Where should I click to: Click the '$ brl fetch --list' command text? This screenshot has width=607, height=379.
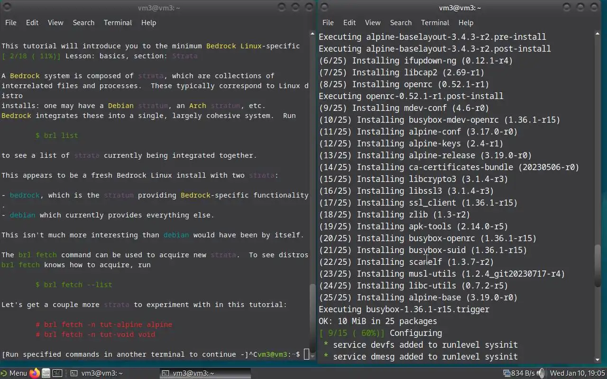[x=74, y=285]
